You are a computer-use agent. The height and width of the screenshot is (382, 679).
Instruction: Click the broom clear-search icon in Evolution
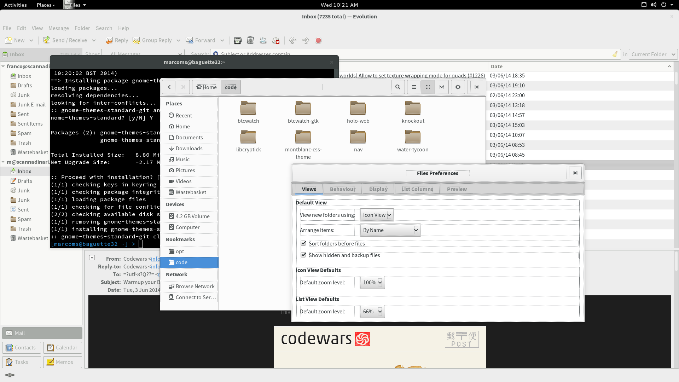click(615, 54)
